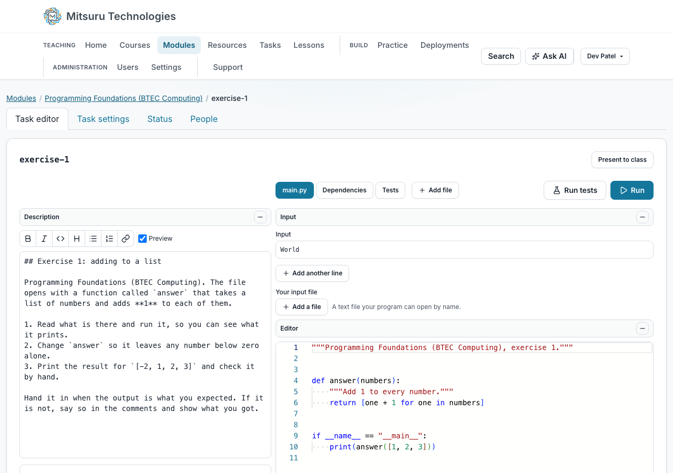Open Practice under Build
Image resolution: width=673 pixels, height=473 pixels.
[393, 45]
